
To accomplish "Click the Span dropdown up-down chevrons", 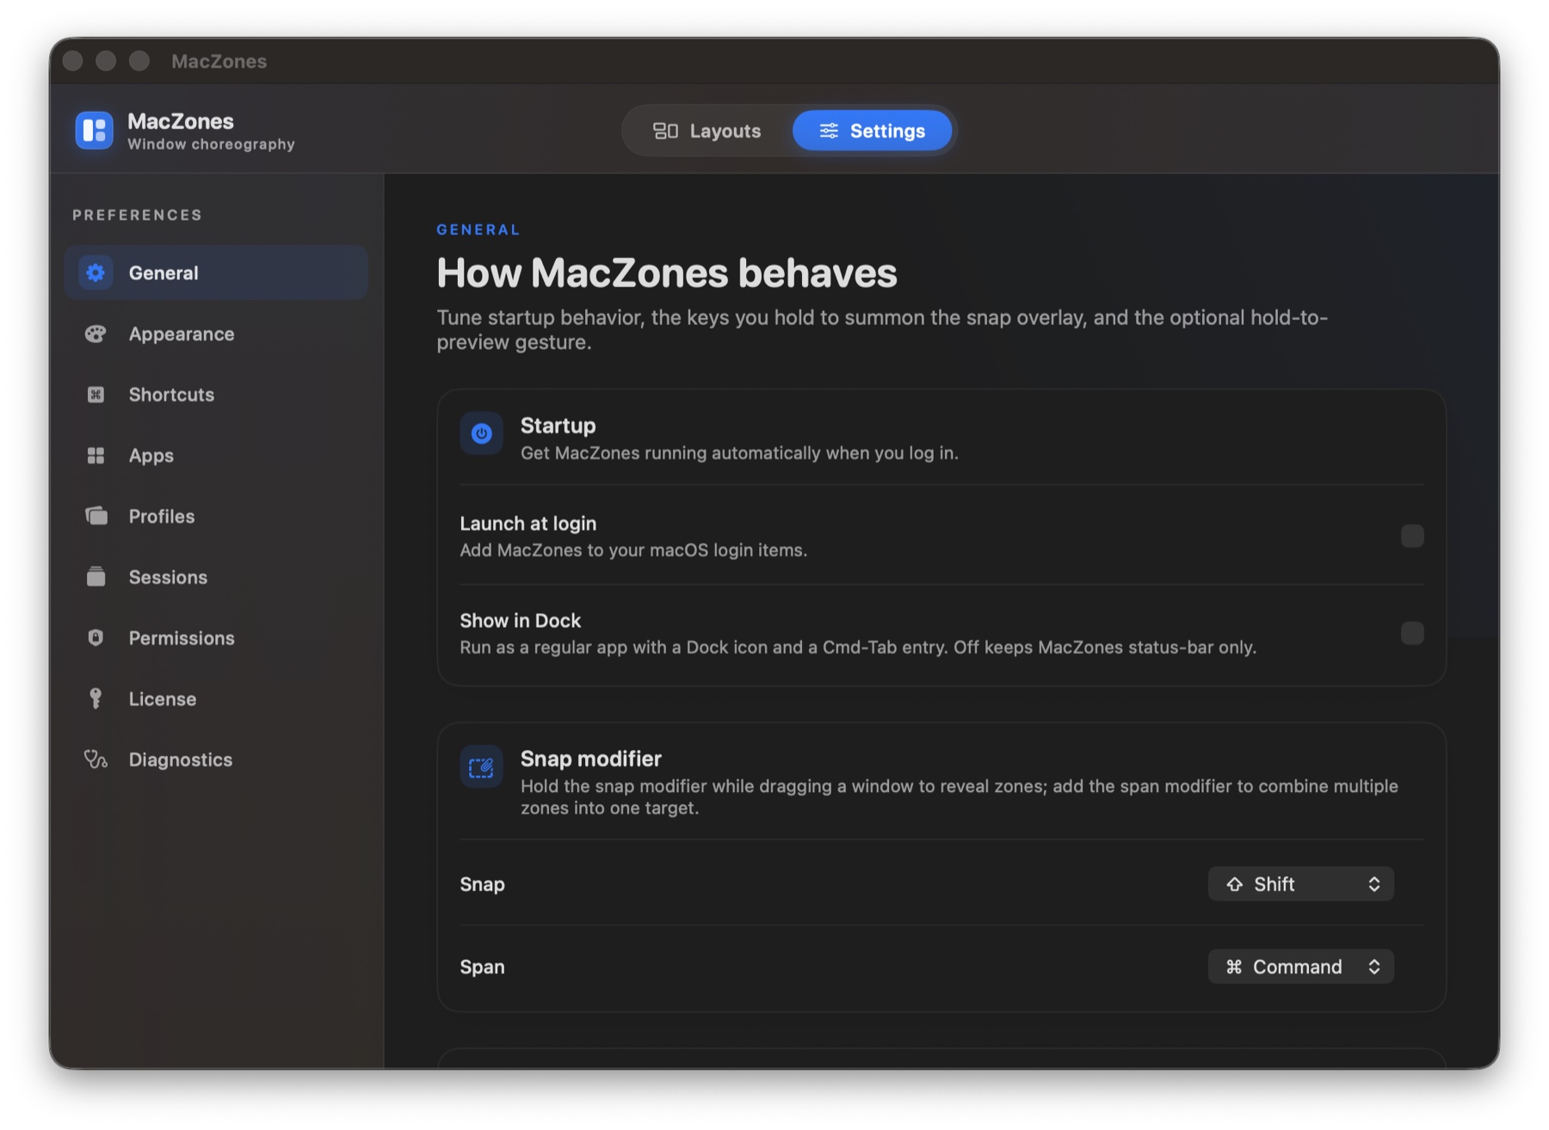I will coord(1374,967).
